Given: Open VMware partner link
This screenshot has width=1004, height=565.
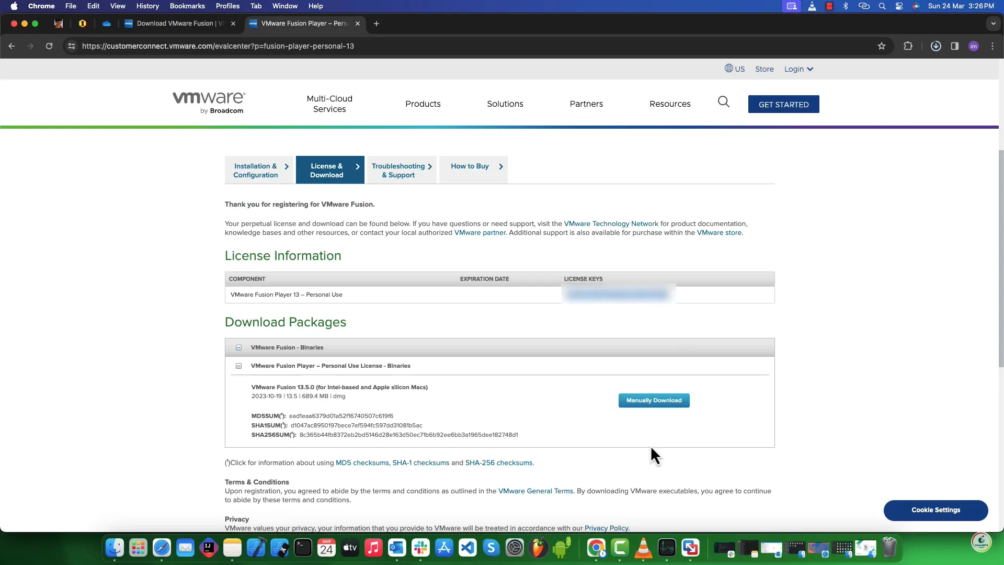Looking at the screenshot, I should (x=480, y=233).
